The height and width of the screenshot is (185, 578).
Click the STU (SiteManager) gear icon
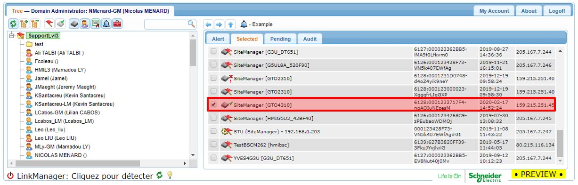point(227,131)
